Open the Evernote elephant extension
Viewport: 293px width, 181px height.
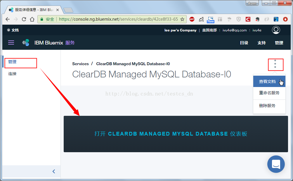pyautogui.click(x=257, y=19)
